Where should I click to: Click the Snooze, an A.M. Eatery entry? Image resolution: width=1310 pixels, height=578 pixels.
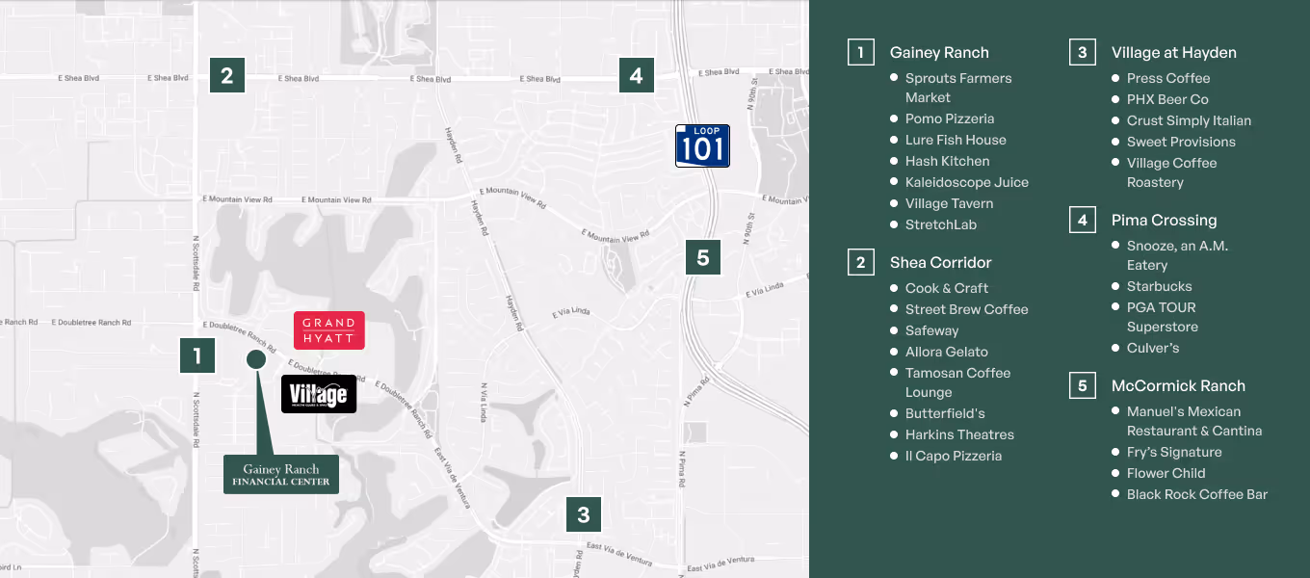coord(1178,255)
